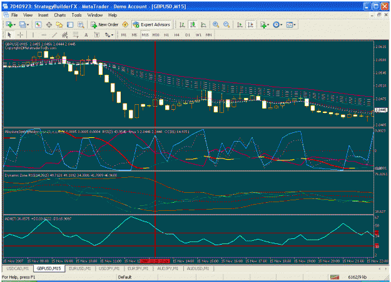
Task: Click the Profiles toolbar icon
Action: coord(23,24)
